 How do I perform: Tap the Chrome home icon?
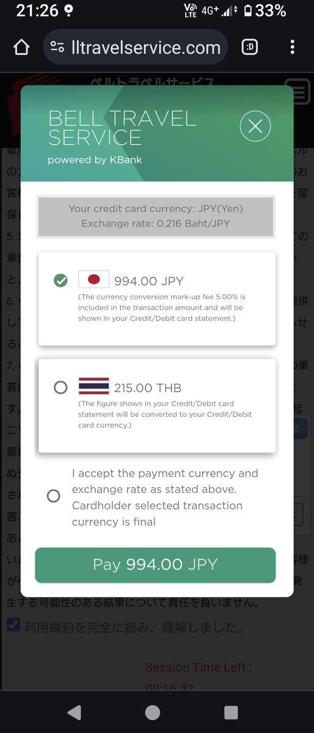[21, 48]
